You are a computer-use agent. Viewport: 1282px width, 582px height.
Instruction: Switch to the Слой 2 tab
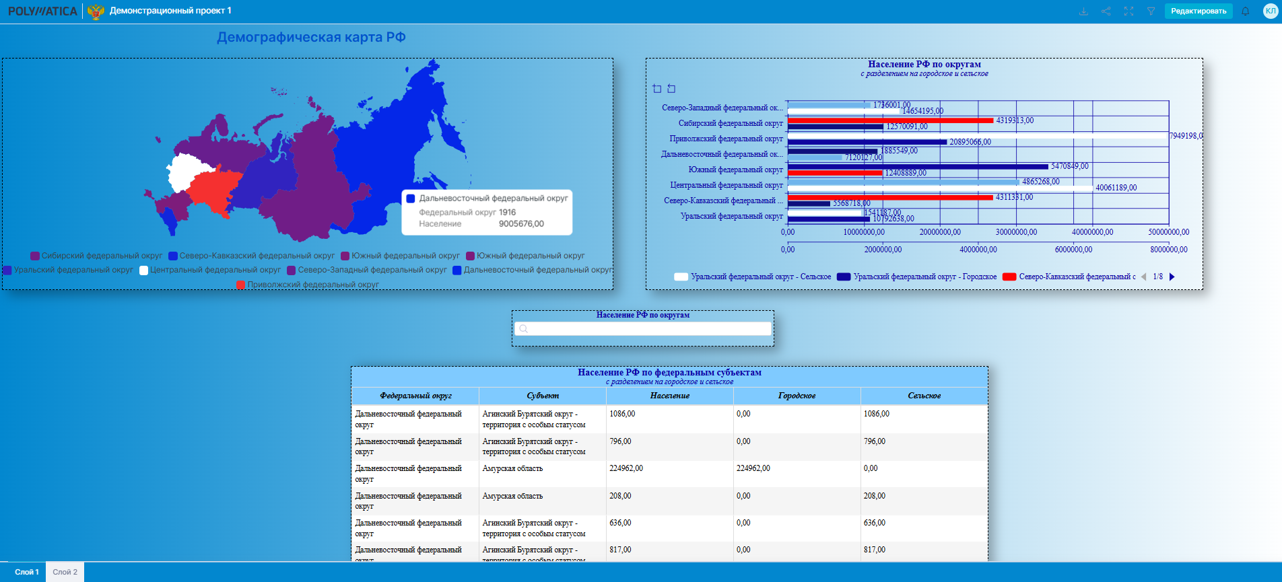[65, 572]
